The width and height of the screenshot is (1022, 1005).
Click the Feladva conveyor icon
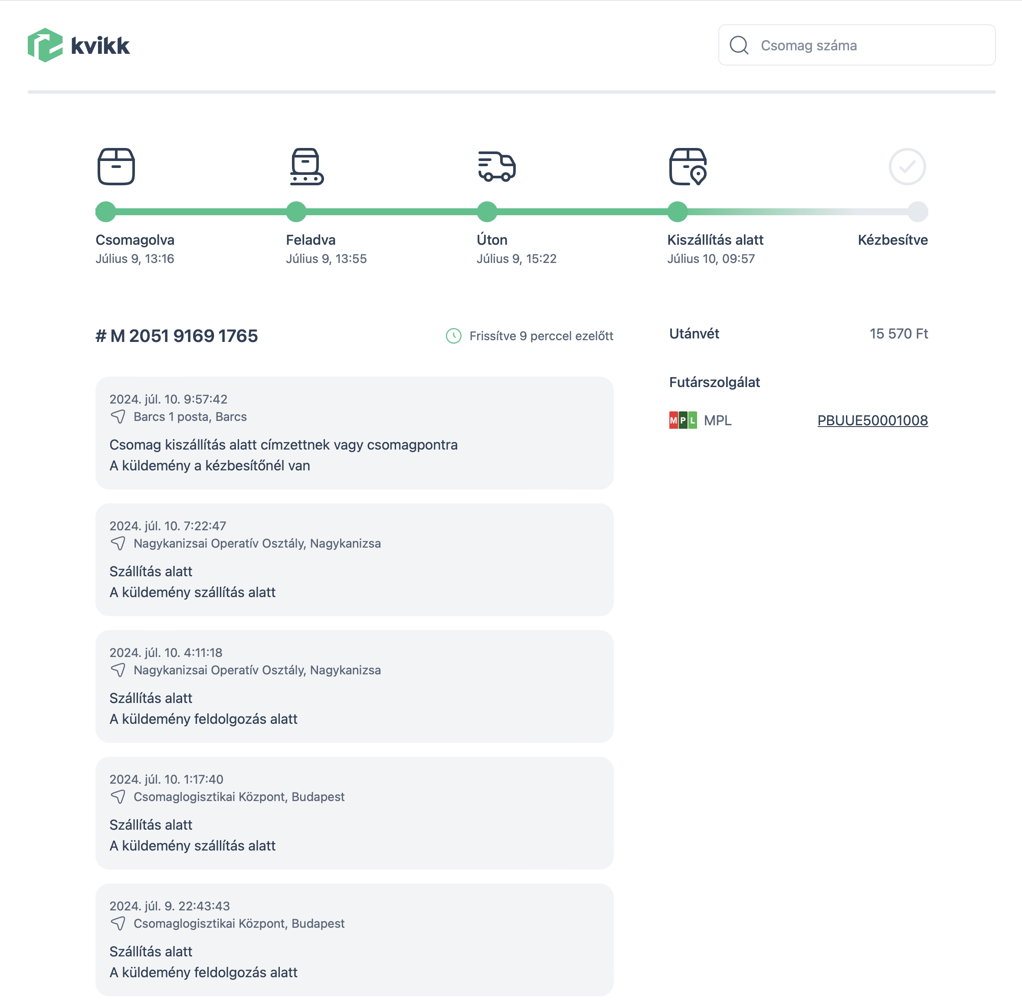click(x=307, y=167)
